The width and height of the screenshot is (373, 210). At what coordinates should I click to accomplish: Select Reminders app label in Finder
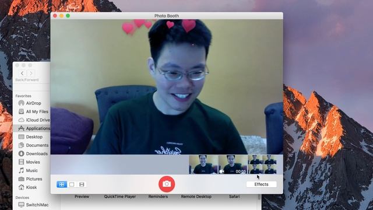pos(158,197)
